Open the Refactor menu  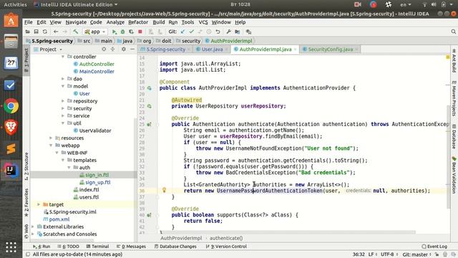[138, 22]
